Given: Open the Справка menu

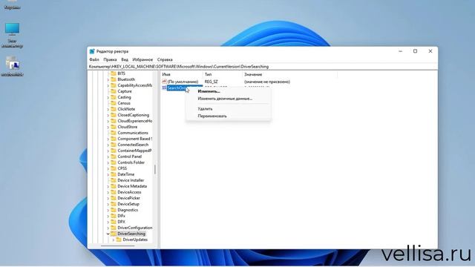Looking at the screenshot, I should 165,59.
